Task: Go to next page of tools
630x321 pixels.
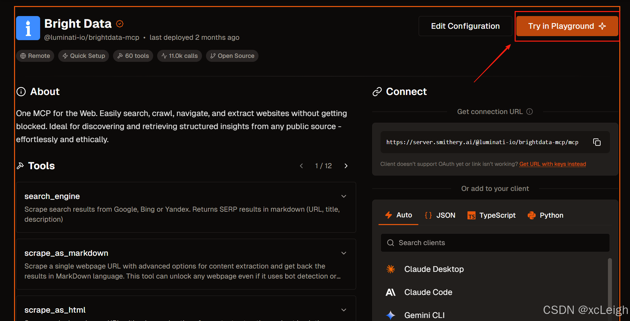Action: pyautogui.click(x=346, y=166)
